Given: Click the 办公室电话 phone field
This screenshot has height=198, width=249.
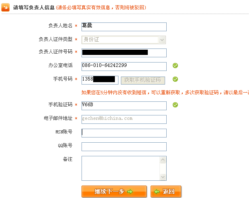Looking at the screenshot, I should point(124,66).
